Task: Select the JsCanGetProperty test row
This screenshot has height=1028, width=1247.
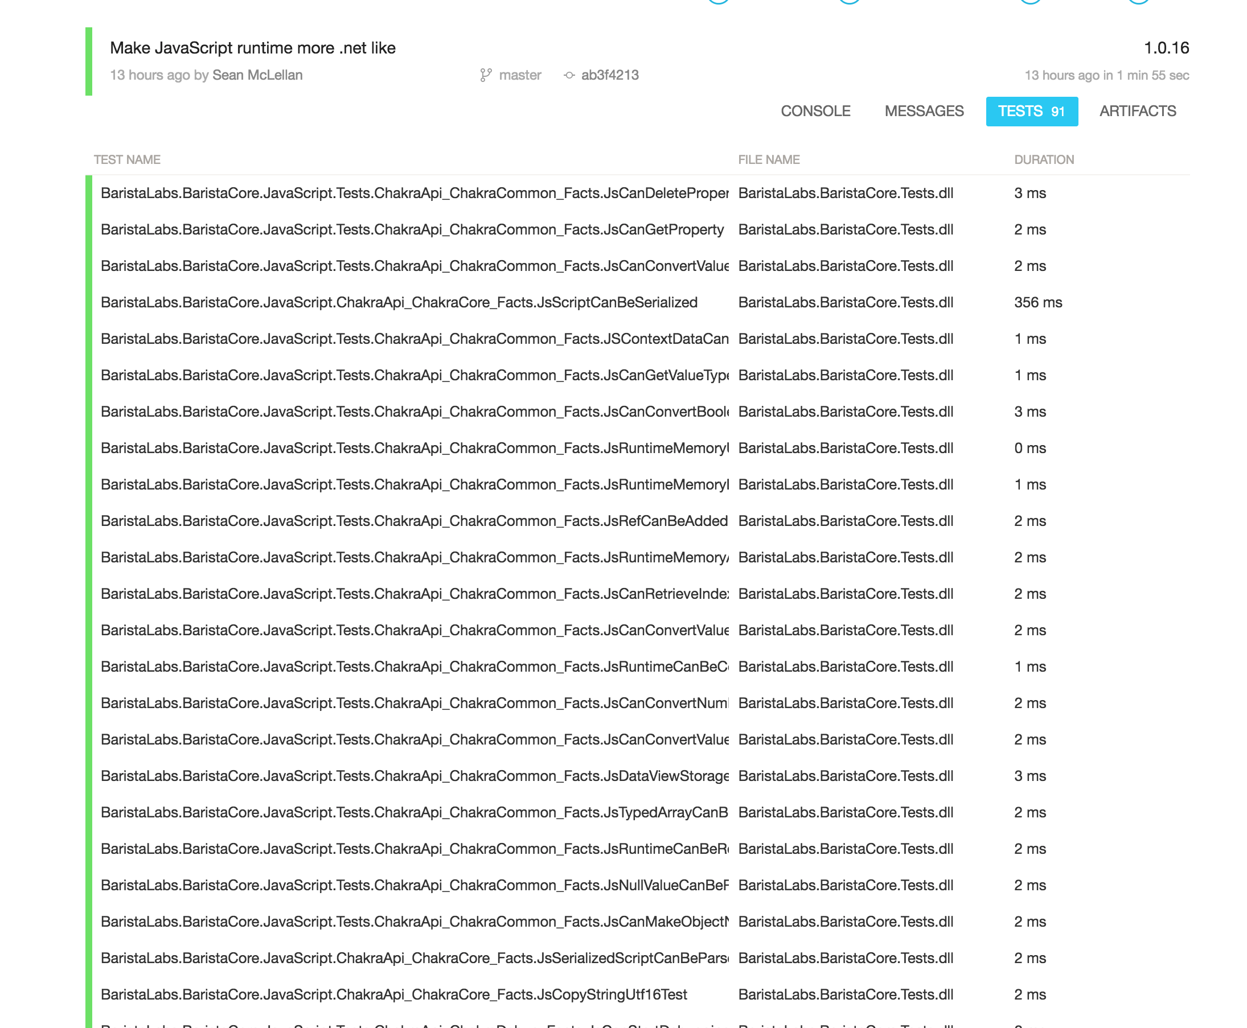Action: click(x=637, y=230)
